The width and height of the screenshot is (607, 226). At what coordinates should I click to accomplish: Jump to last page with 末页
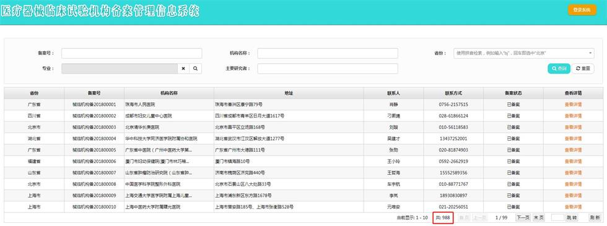click(538, 218)
